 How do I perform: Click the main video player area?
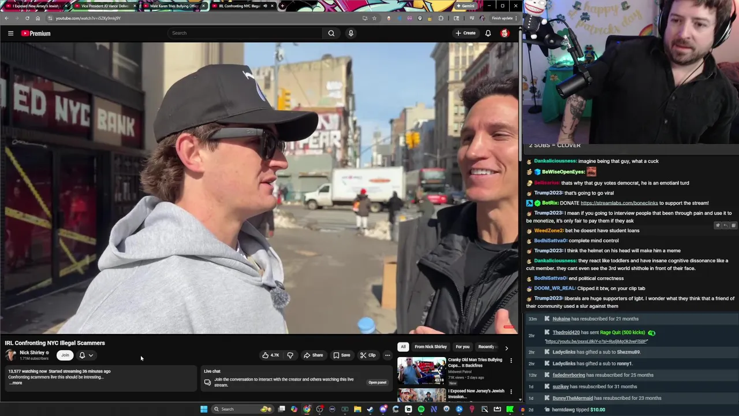[x=259, y=188]
